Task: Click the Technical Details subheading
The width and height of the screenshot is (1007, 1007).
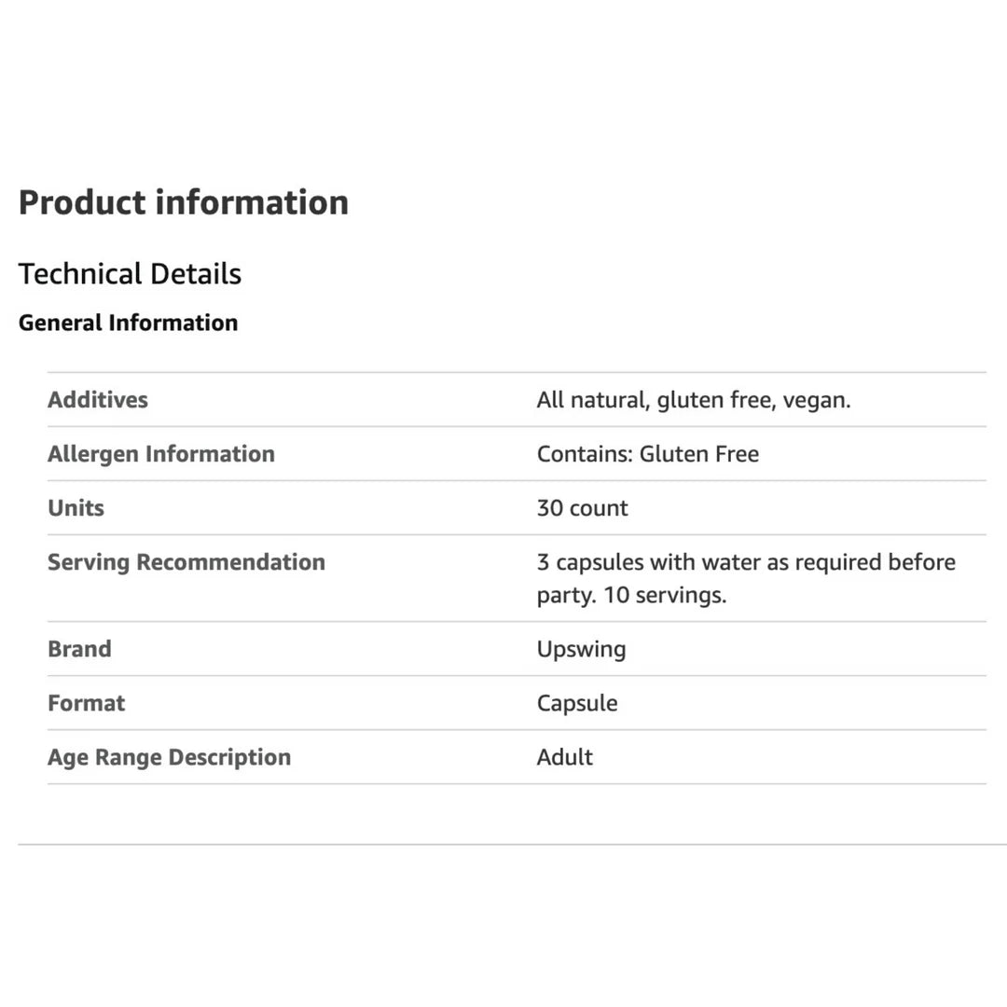Action: 130,274
